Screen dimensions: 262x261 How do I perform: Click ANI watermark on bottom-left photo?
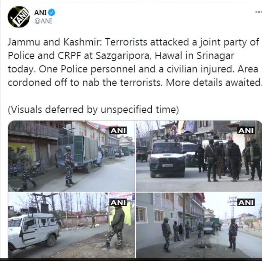click(118, 202)
